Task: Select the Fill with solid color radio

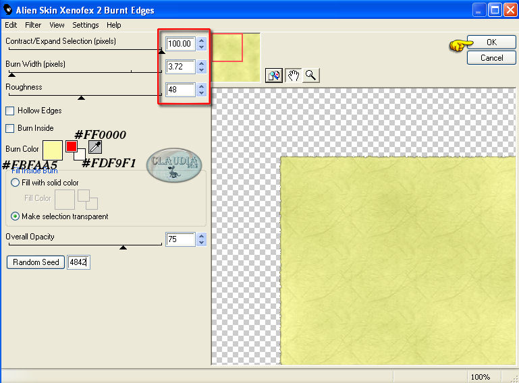Action: 15,183
